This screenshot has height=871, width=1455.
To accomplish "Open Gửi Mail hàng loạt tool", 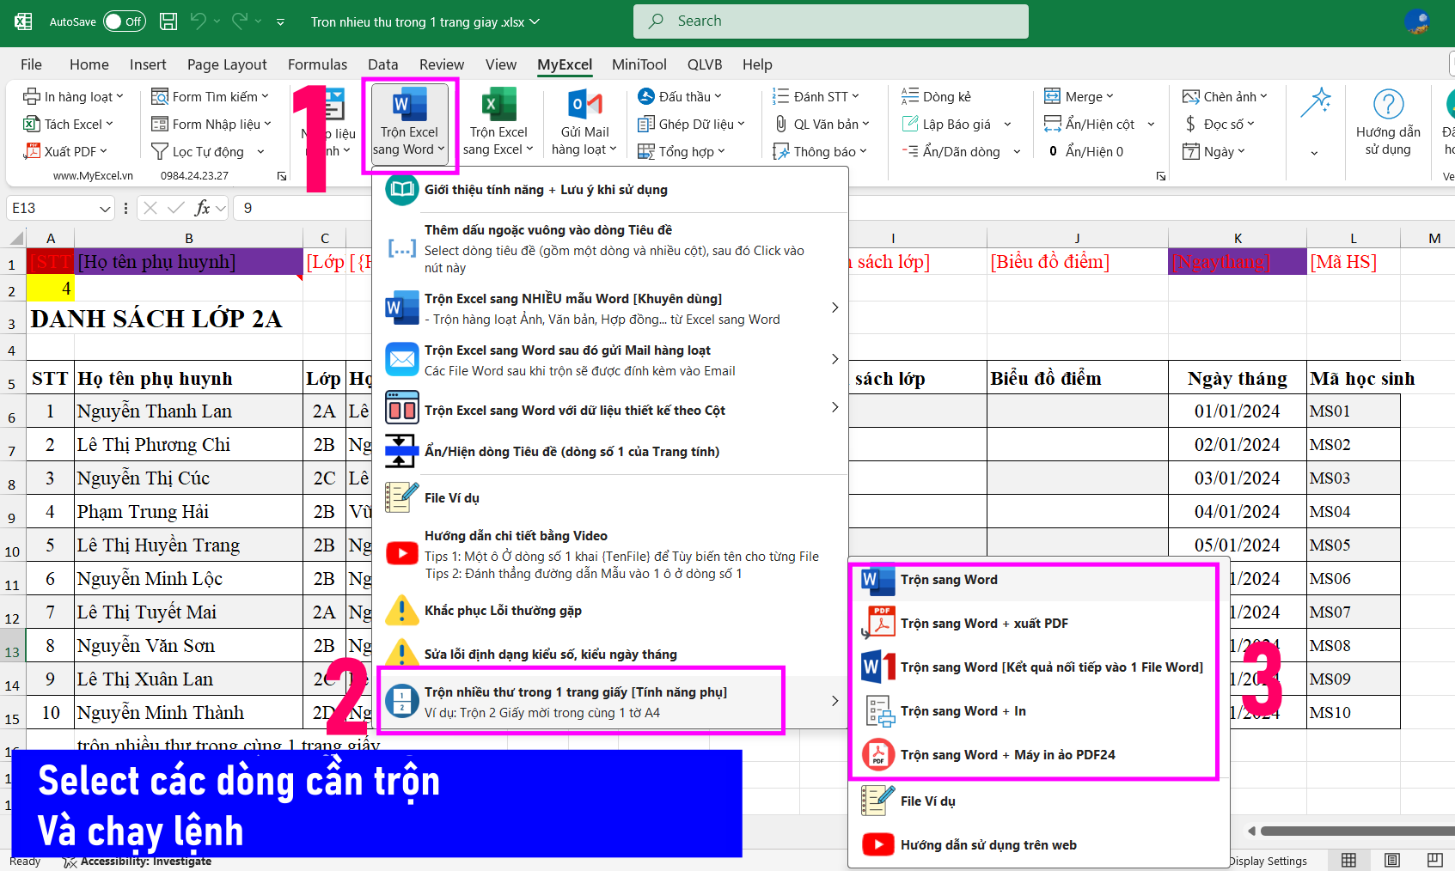I will tap(584, 106).
